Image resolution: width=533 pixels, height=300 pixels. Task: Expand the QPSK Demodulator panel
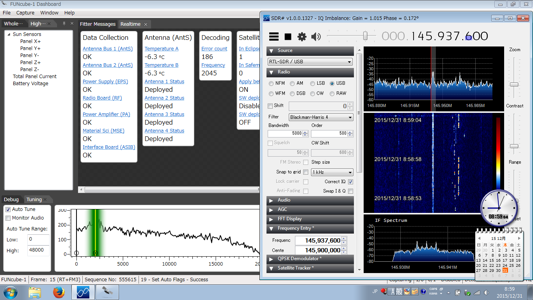(x=310, y=259)
